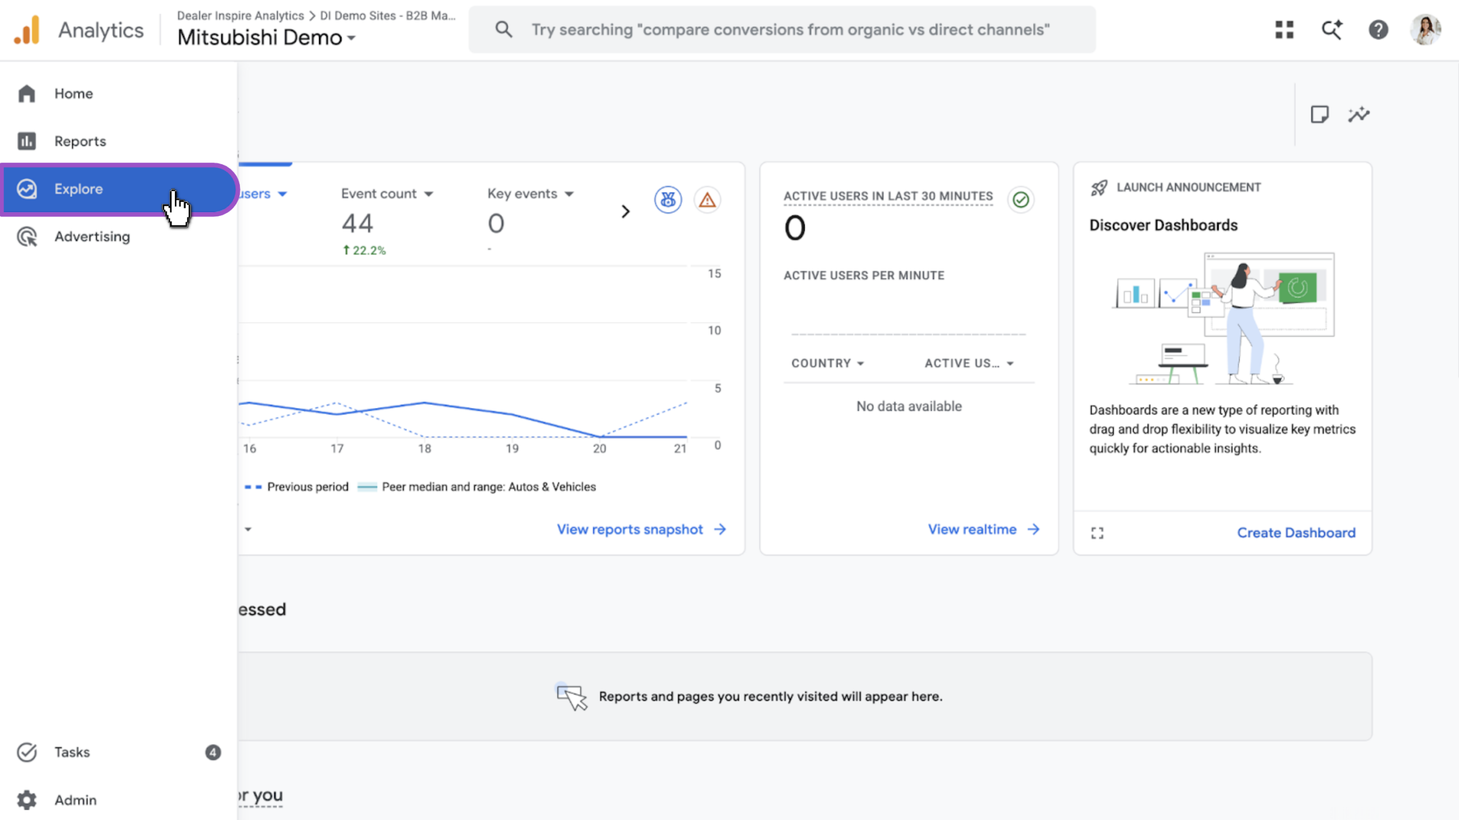Open the data quality warning triangle
This screenshot has height=820, width=1459.
point(707,200)
